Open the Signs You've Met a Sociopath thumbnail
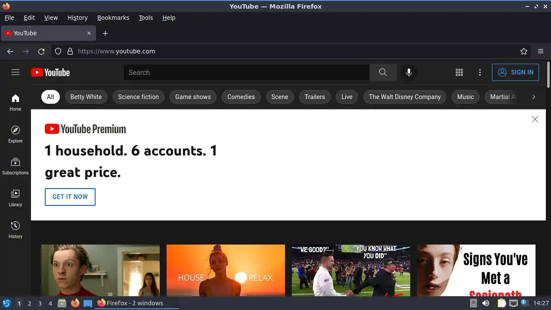This screenshot has height=310, width=551. coord(476,270)
